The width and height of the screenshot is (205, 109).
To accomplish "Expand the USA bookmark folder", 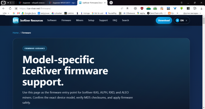I will [x=6, y=13].
